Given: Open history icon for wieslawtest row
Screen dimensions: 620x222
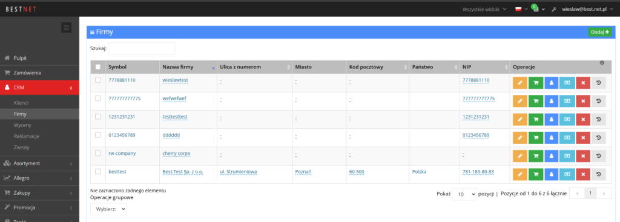Looking at the screenshot, I should [x=598, y=83].
